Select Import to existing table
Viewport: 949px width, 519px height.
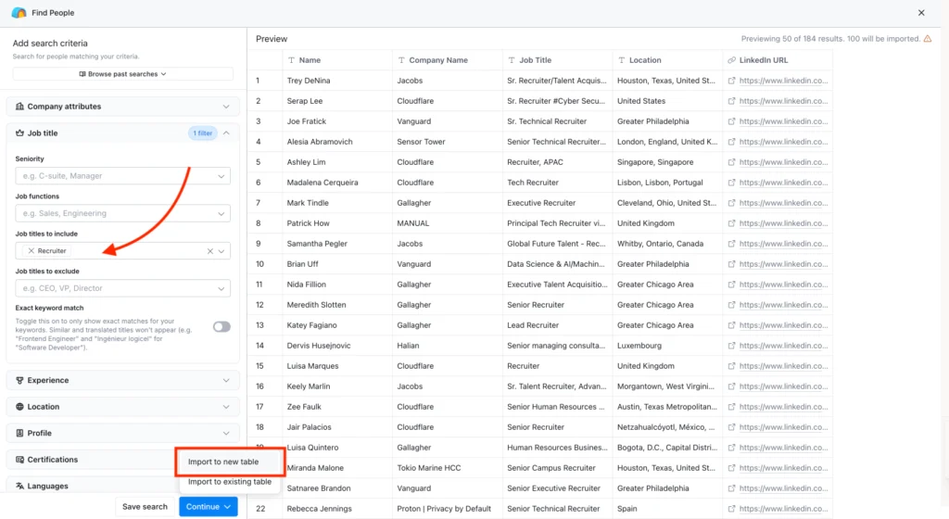pos(229,482)
